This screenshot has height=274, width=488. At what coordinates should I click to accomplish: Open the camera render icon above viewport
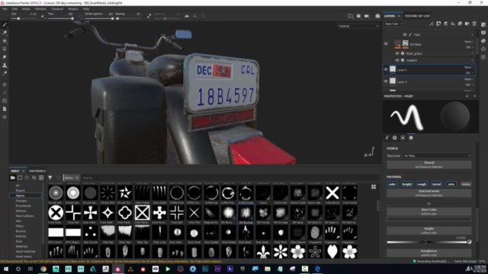(x=377, y=16)
